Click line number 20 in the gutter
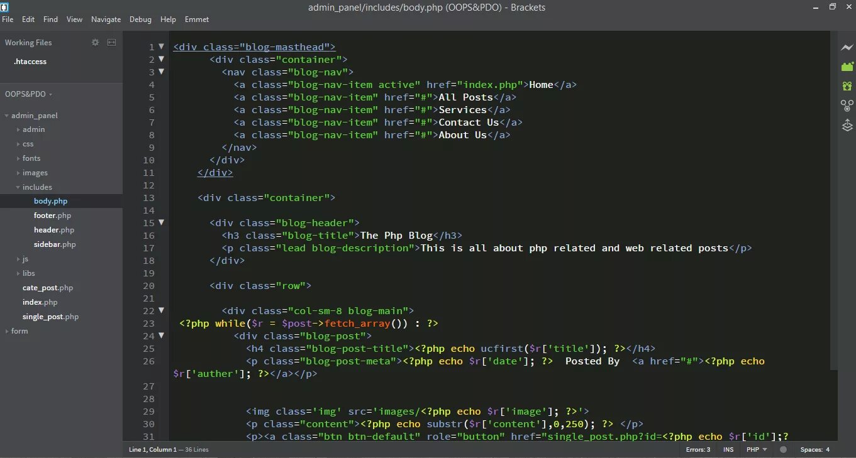The image size is (856, 458). [x=148, y=286]
